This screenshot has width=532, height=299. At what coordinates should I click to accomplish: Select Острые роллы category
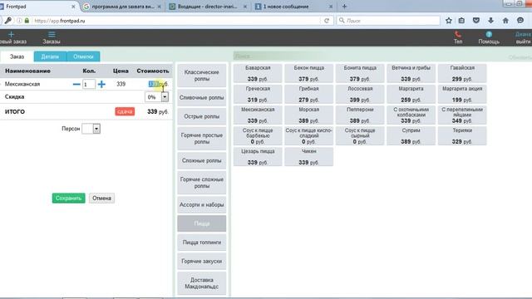(x=201, y=116)
